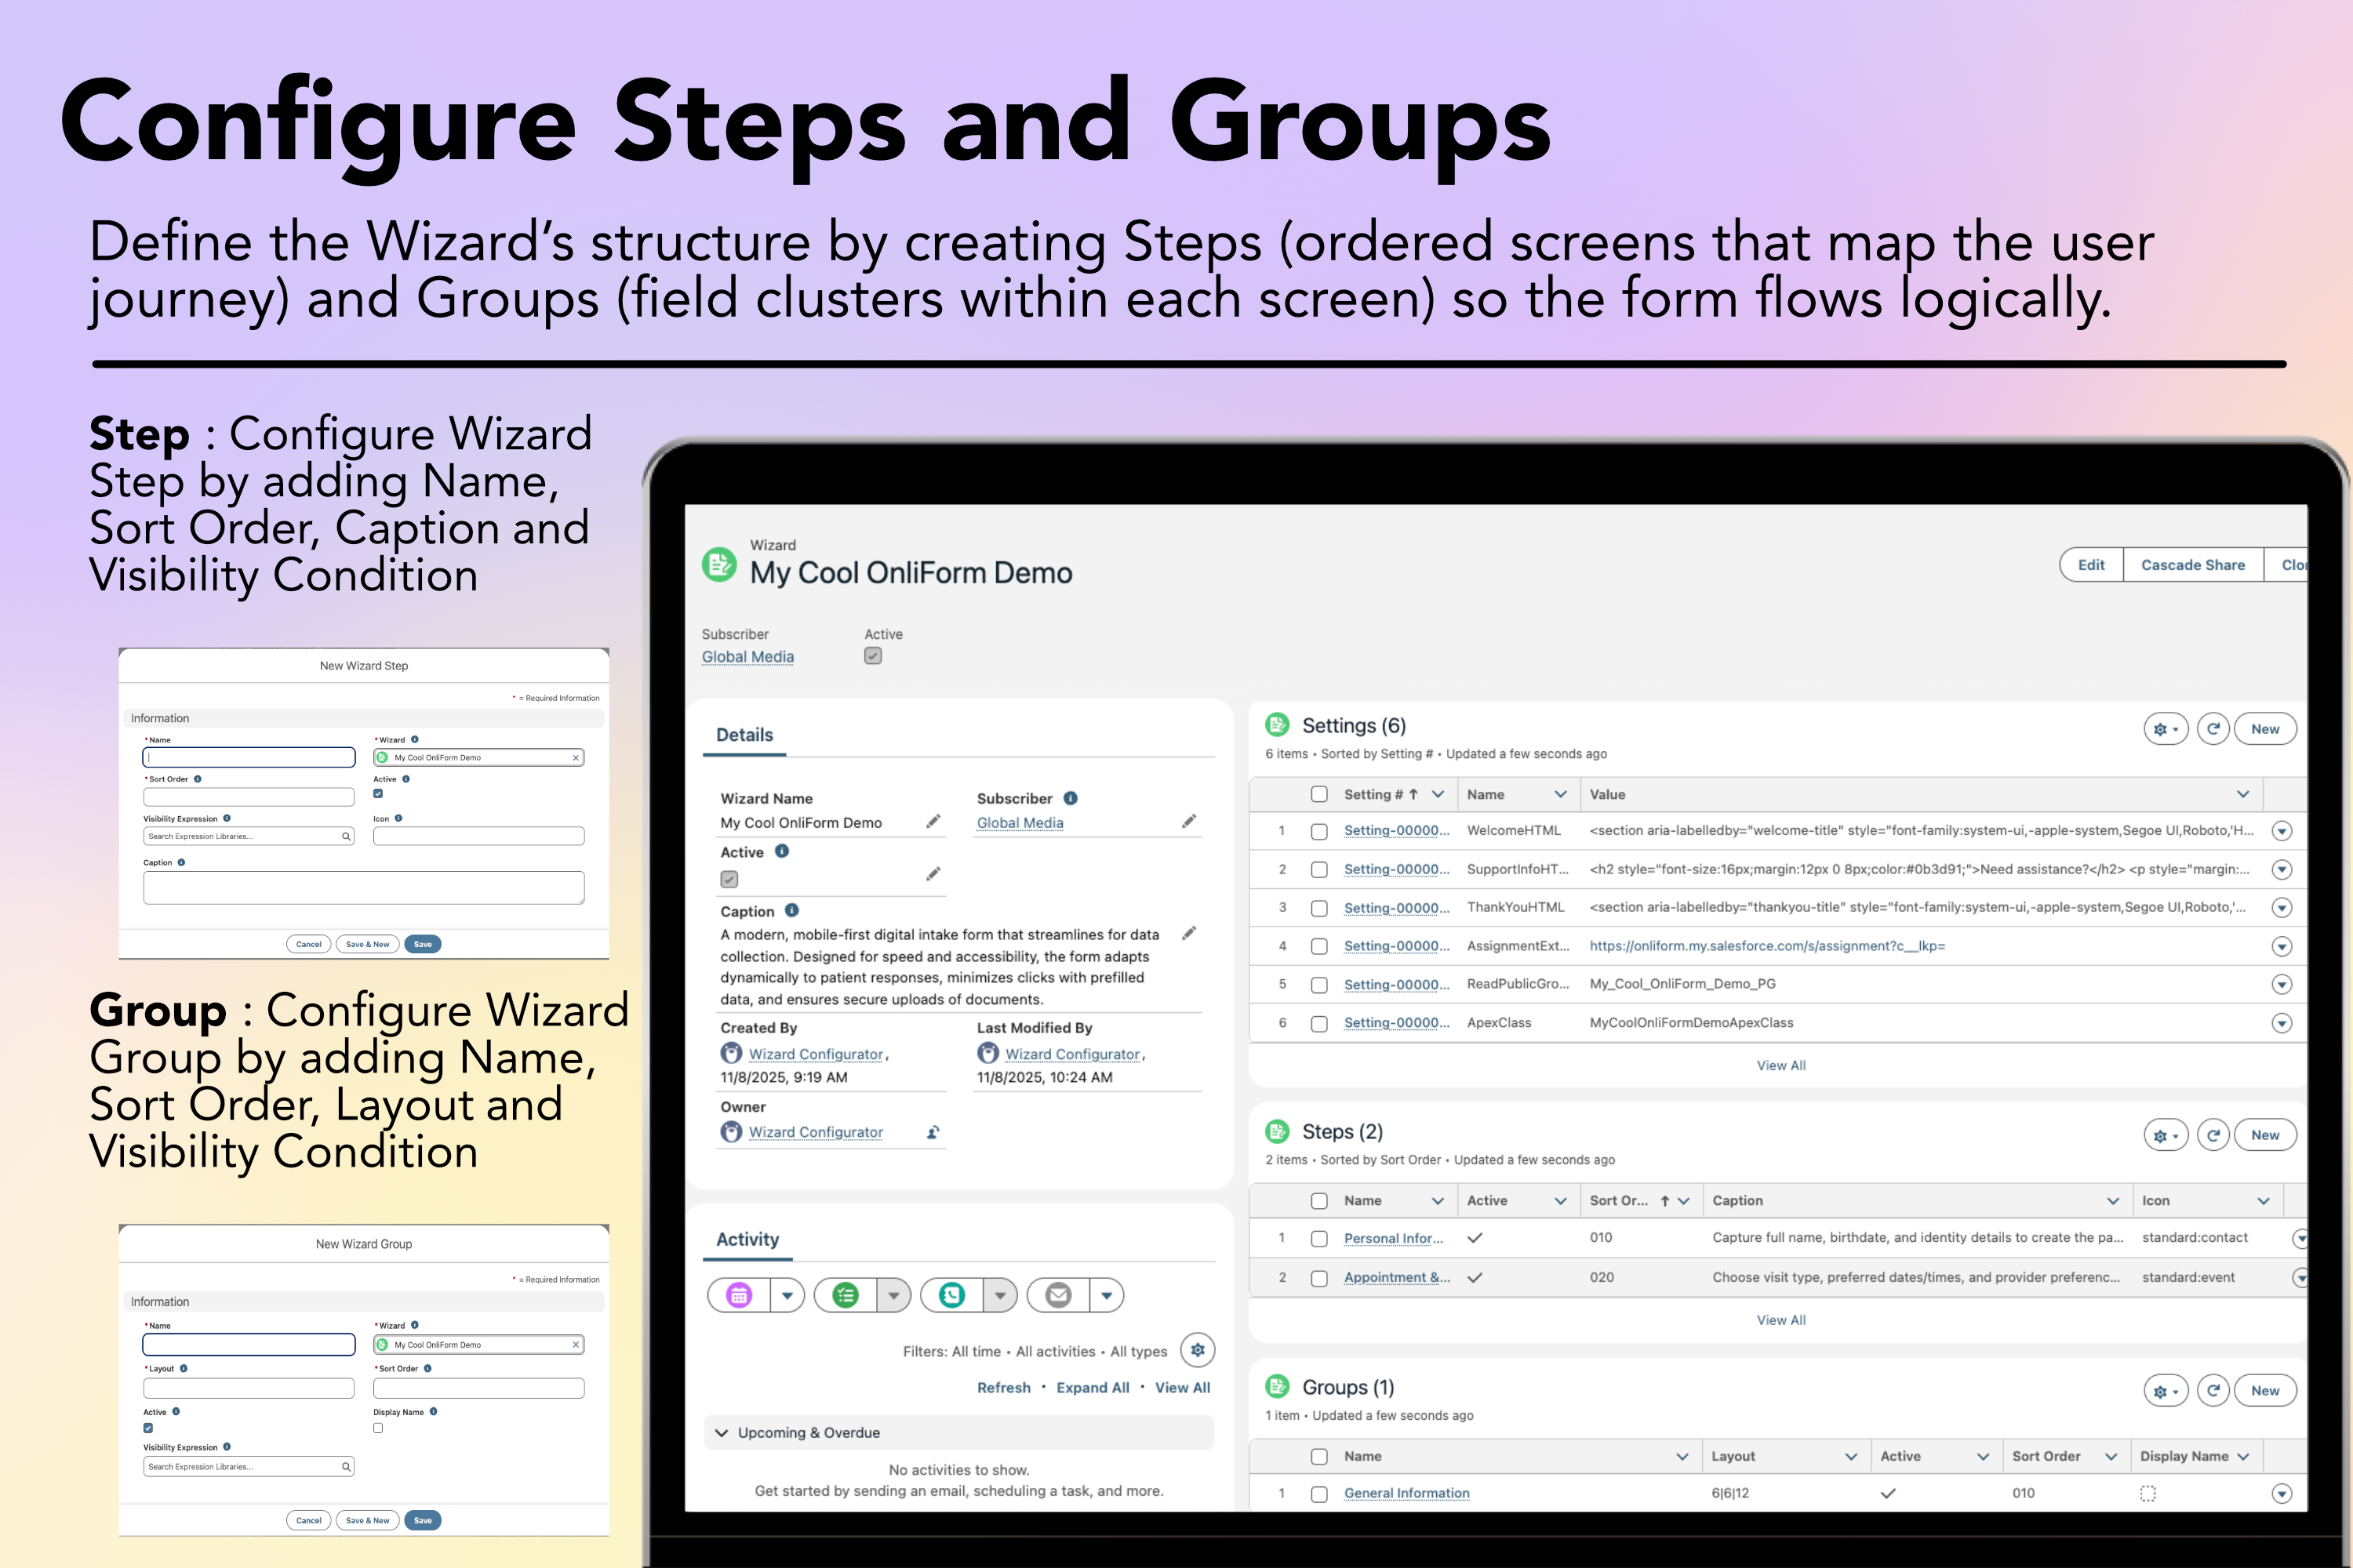
Task: Select all rows checkbox in Settings table
Action: click(x=1319, y=794)
